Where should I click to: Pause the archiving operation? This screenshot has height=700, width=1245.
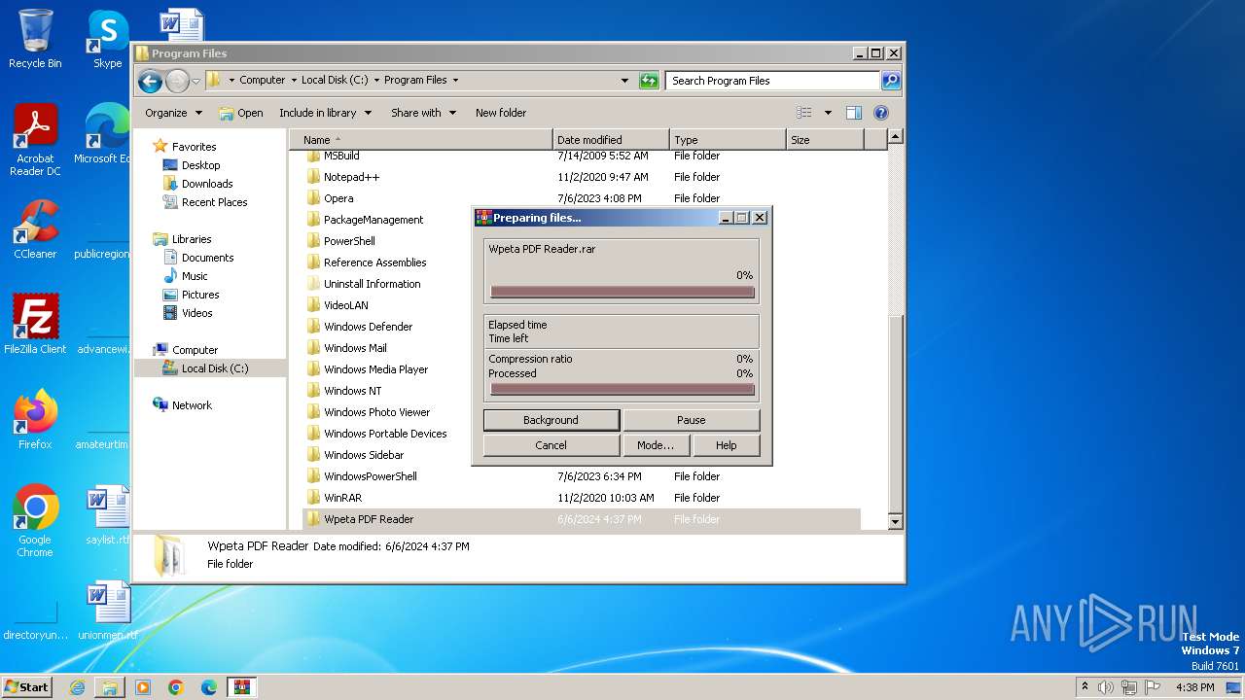(x=691, y=420)
